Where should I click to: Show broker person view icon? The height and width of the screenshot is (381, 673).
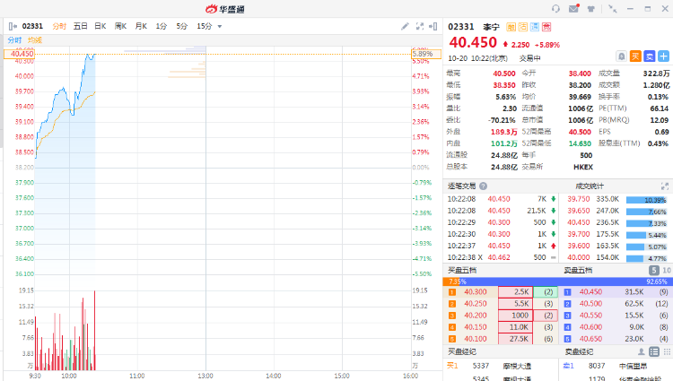[642, 351]
